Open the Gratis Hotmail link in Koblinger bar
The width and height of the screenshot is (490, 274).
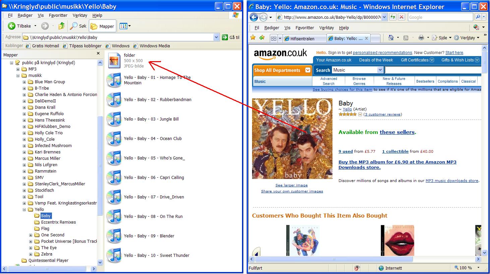42,46
